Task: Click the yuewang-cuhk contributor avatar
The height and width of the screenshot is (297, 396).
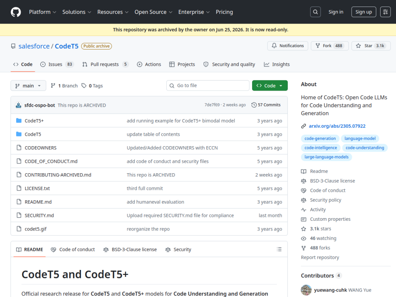Action: (306, 290)
